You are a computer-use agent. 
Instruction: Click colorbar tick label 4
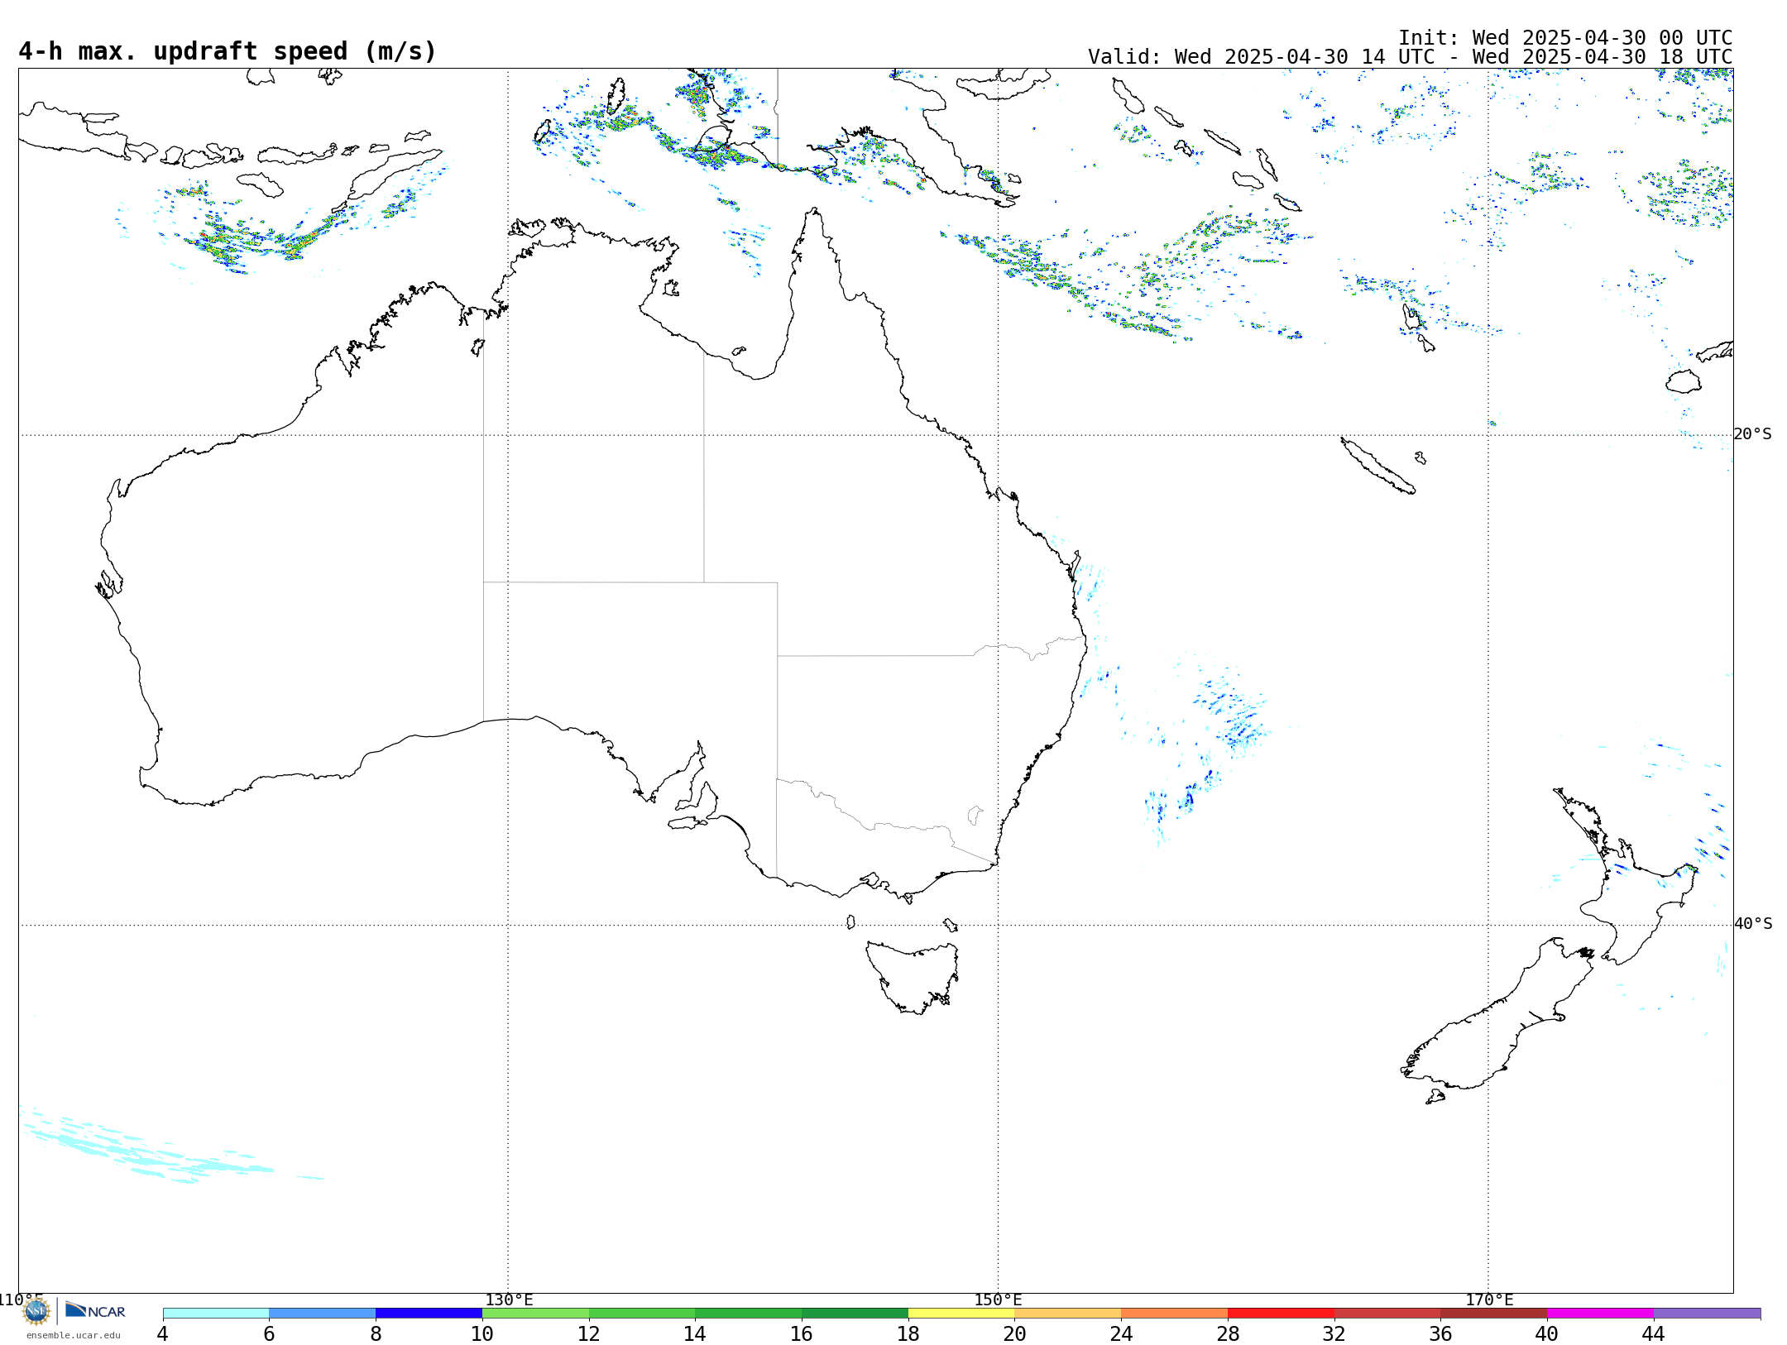click(x=163, y=1334)
